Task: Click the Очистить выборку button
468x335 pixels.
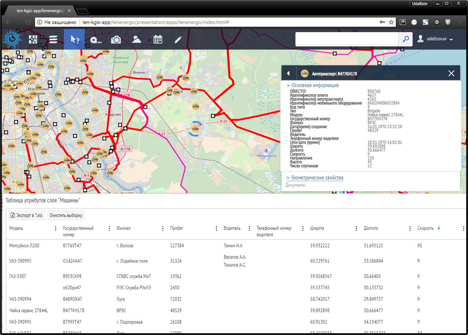Action: tap(66, 215)
